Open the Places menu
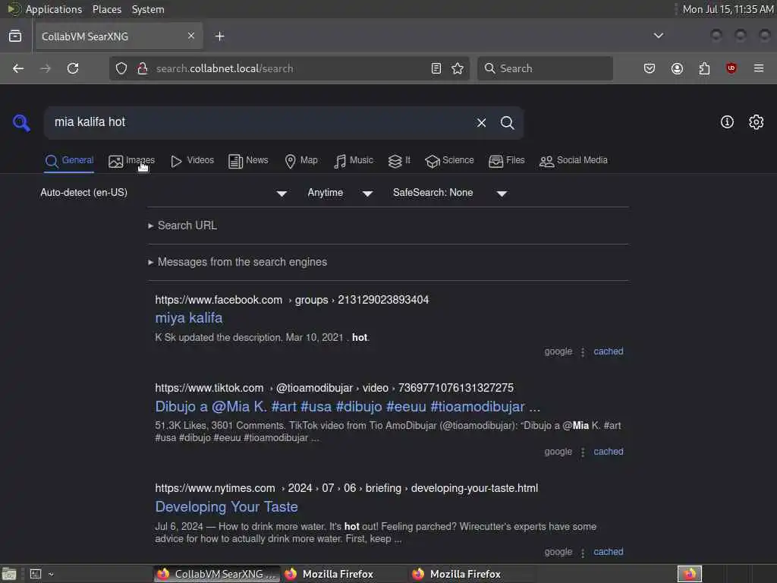 pyautogui.click(x=106, y=9)
